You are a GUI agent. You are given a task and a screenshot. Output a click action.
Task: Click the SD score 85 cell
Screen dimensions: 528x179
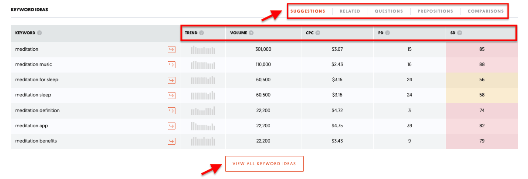click(x=481, y=50)
